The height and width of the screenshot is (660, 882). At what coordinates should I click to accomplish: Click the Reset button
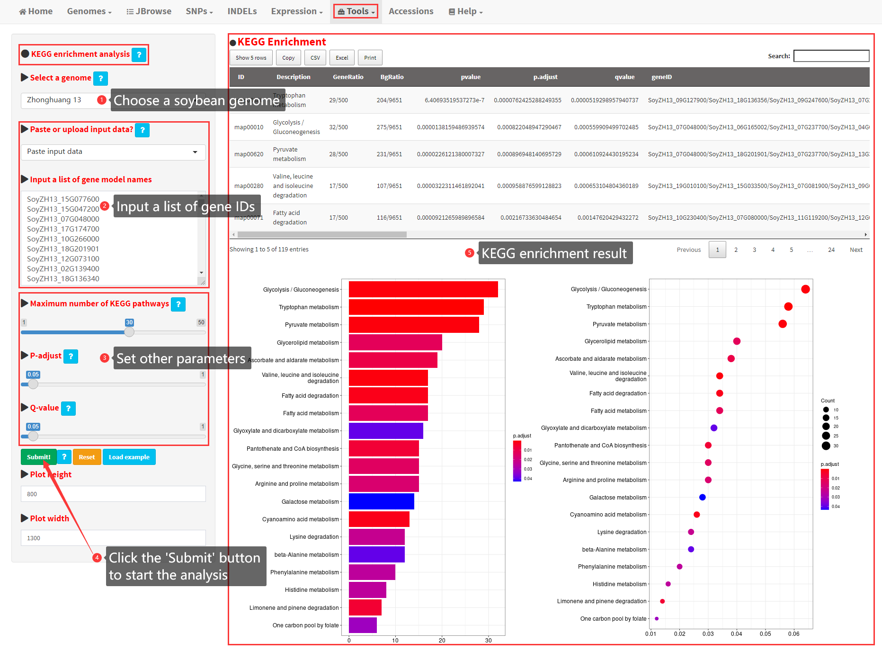point(87,457)
